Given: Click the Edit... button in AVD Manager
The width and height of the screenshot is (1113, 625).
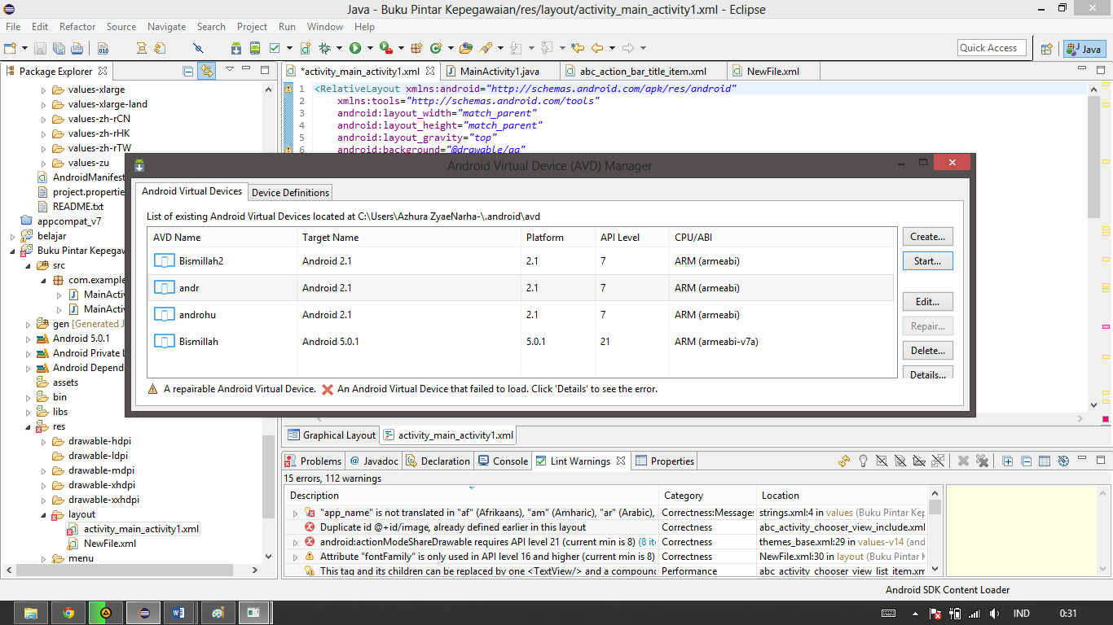Looking at the screenshot, I should tap(927, 302).
